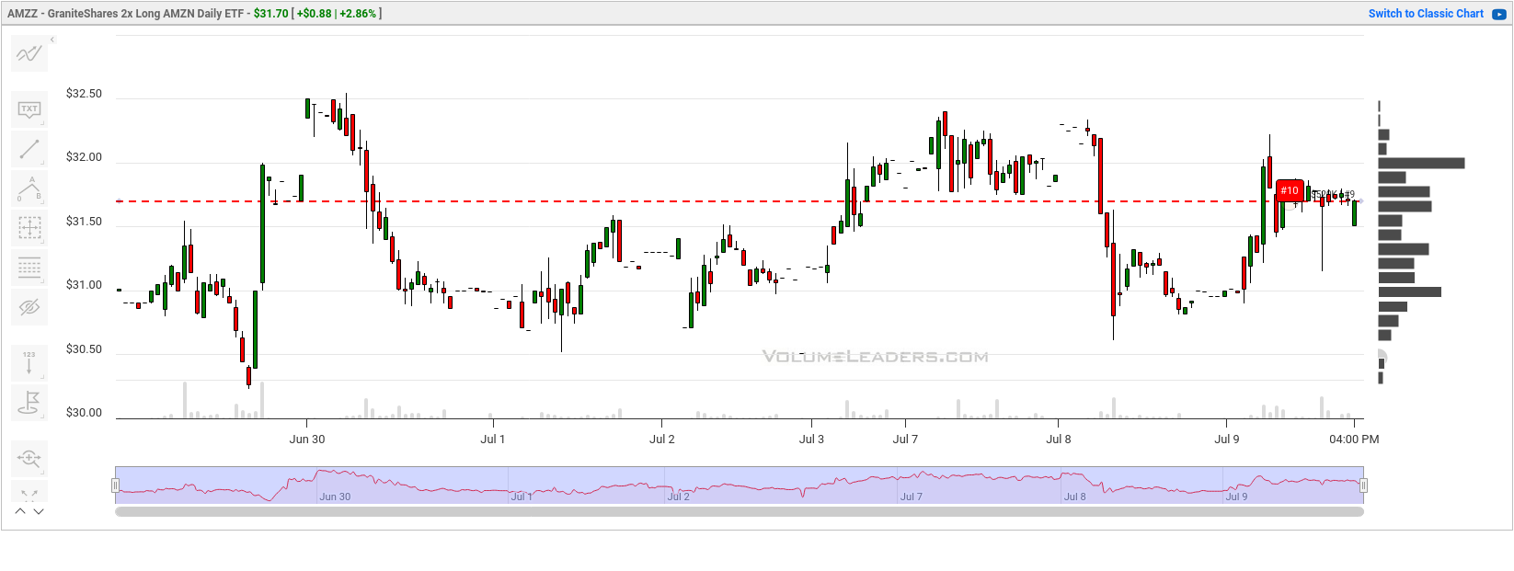Click the left handle of range navigator
1514x571 pixels.
click(x=116, y=485)
